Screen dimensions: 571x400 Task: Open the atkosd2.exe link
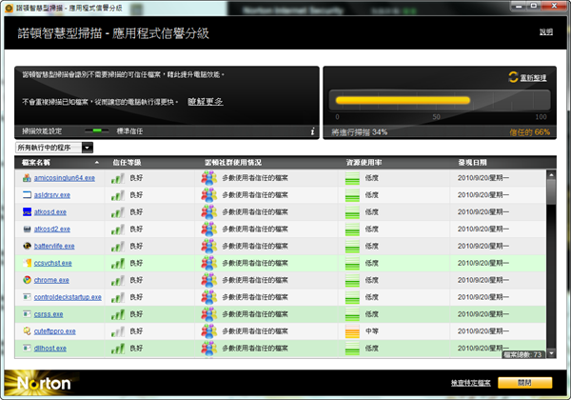point(52,230)
